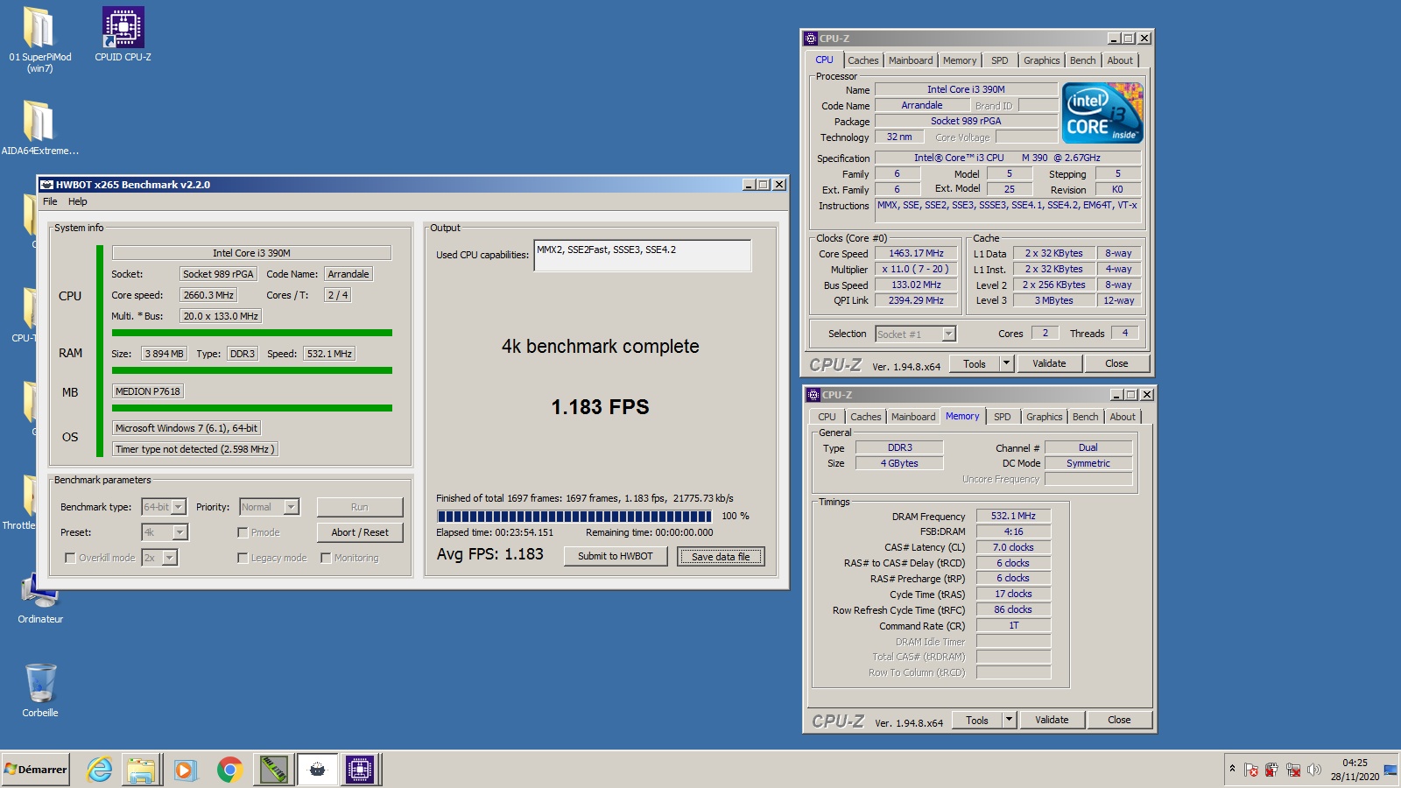Show hidden system tray icons
This screenshot has height=788, width=1401.
click(x=1232, y=769)
